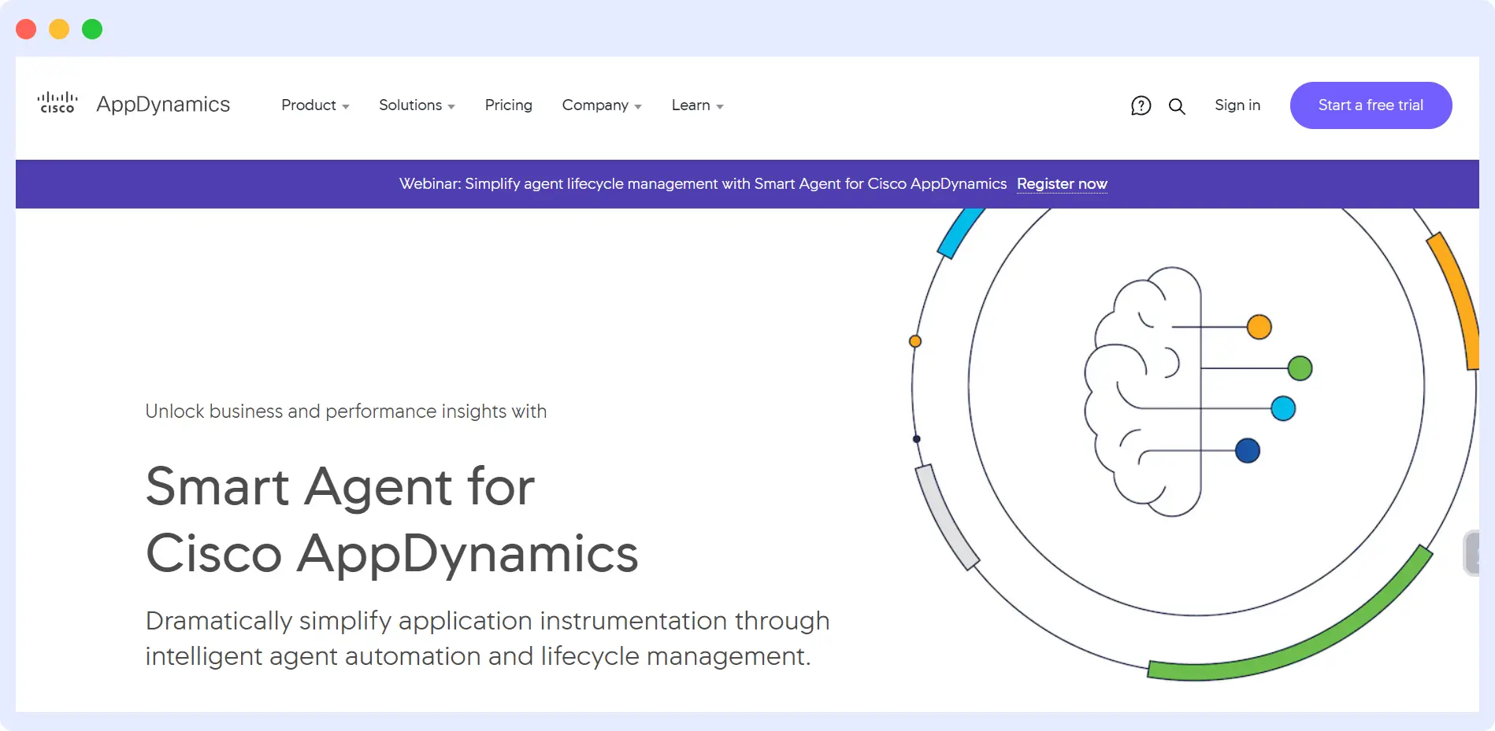The width and height of the screenshot is (1495, 731).
Task: Click the red close window button
Action: click(26, 29)
